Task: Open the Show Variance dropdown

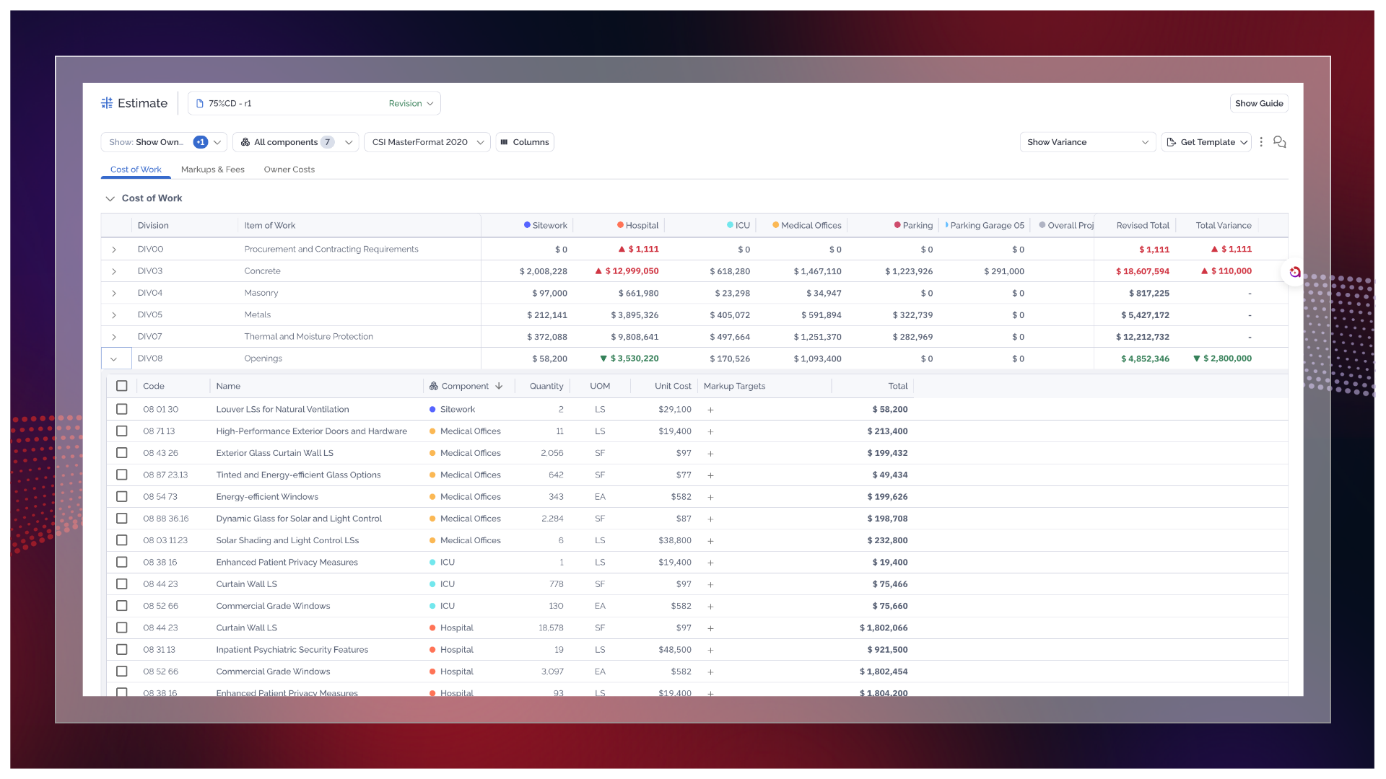Action: [1087, 142]
